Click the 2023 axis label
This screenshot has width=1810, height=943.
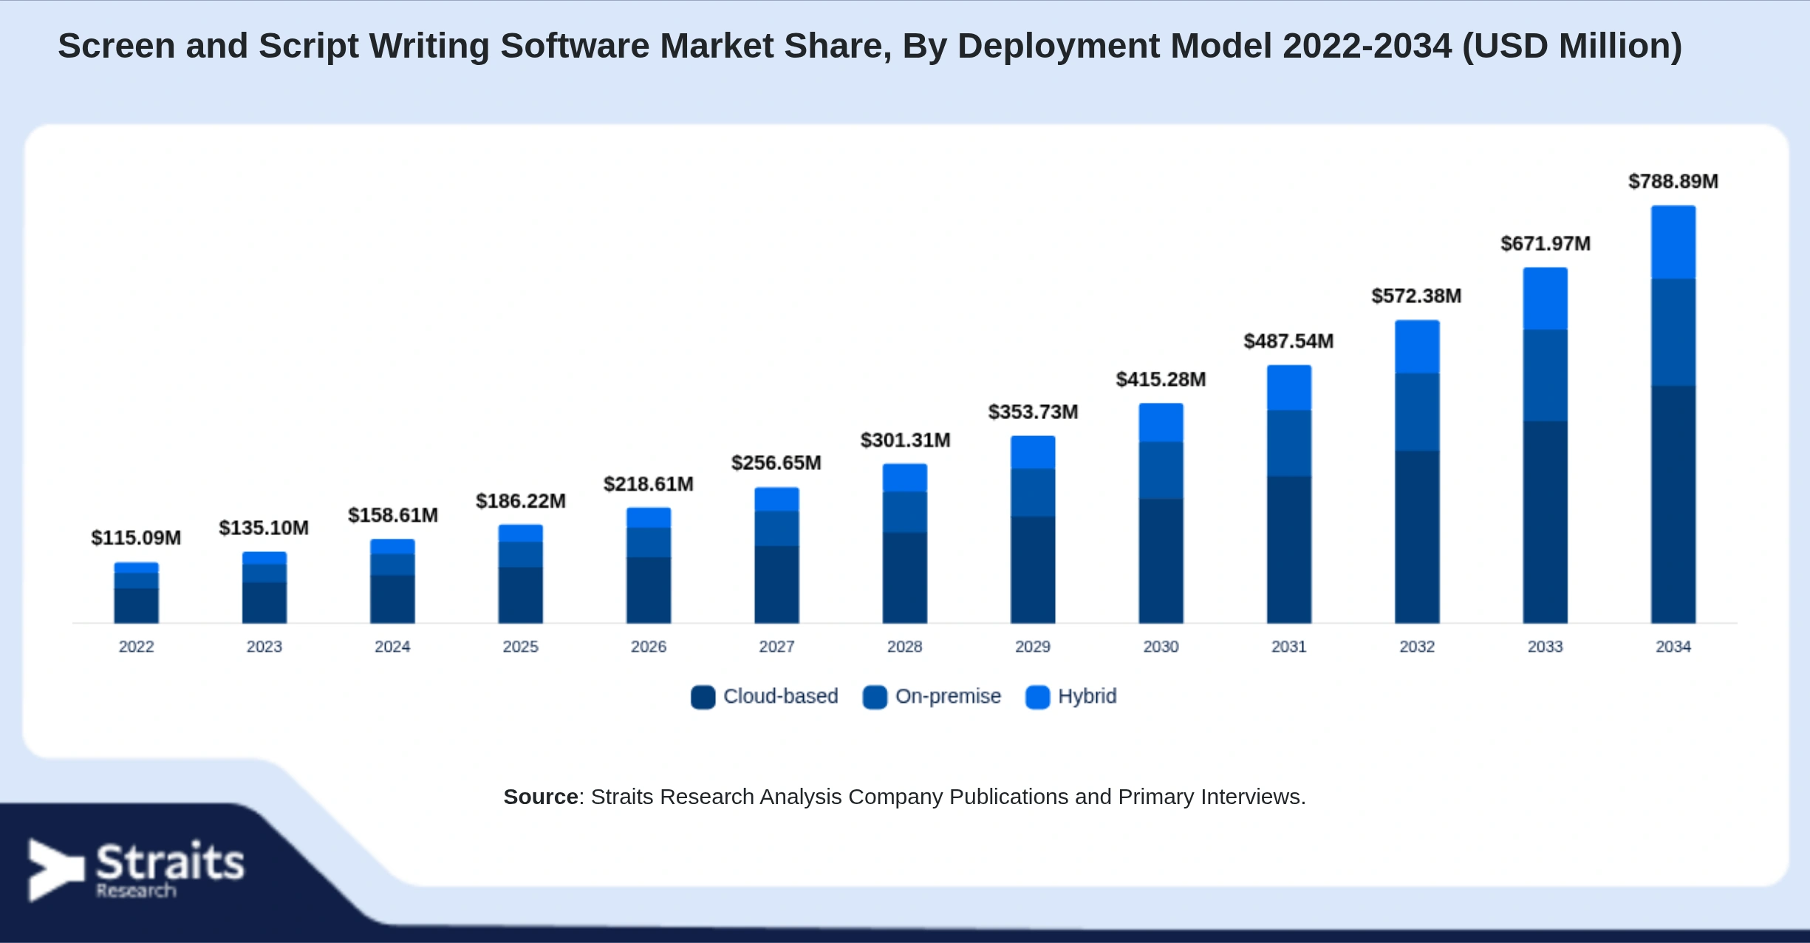click(264, 647)
